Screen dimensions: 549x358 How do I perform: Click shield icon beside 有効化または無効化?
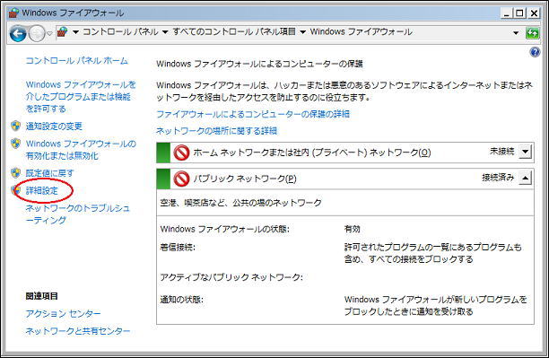click(x=16, y=143)
